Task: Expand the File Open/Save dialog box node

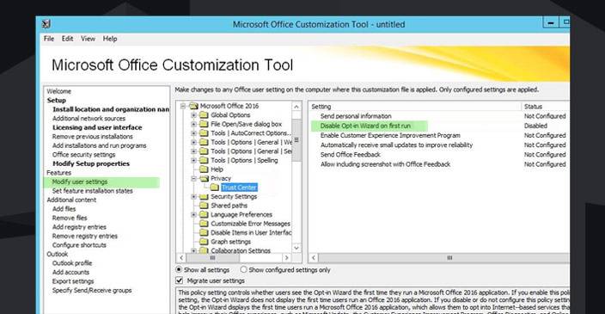Action: click(x=194, y=124)
